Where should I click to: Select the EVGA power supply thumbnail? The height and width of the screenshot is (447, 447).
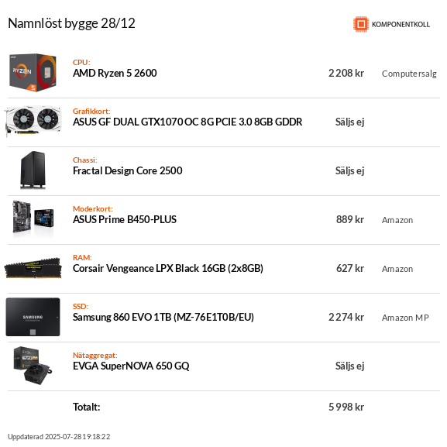click(x=33, y=366)
